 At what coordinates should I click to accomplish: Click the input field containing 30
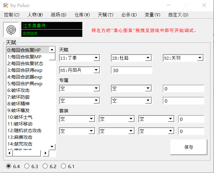coord(132,70)
